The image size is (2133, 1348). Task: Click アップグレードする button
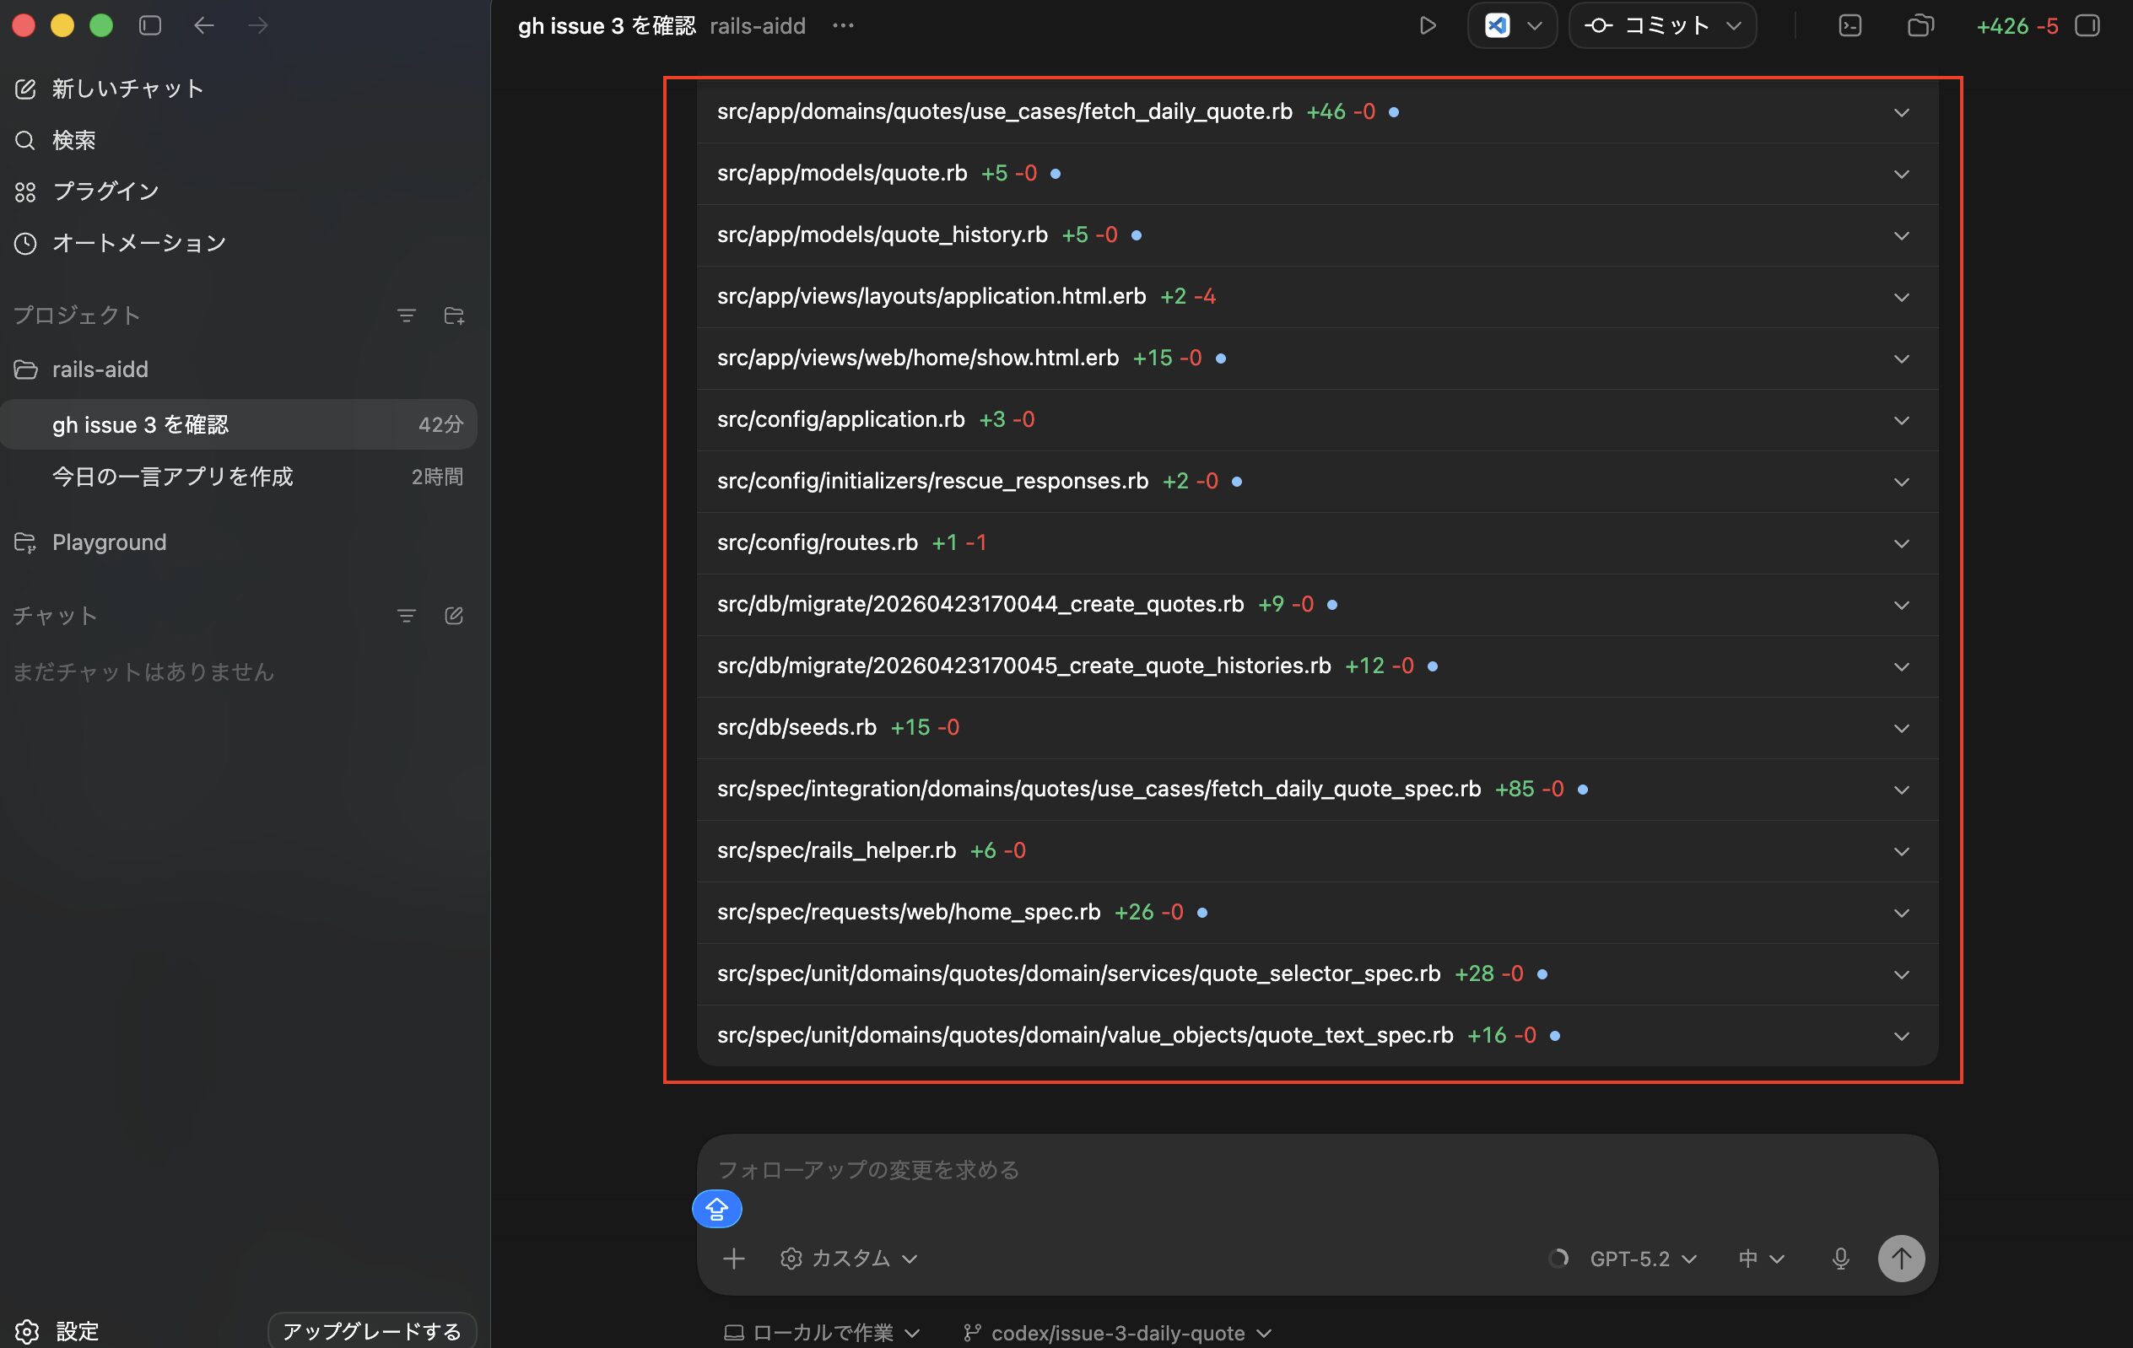point(372,1331)
